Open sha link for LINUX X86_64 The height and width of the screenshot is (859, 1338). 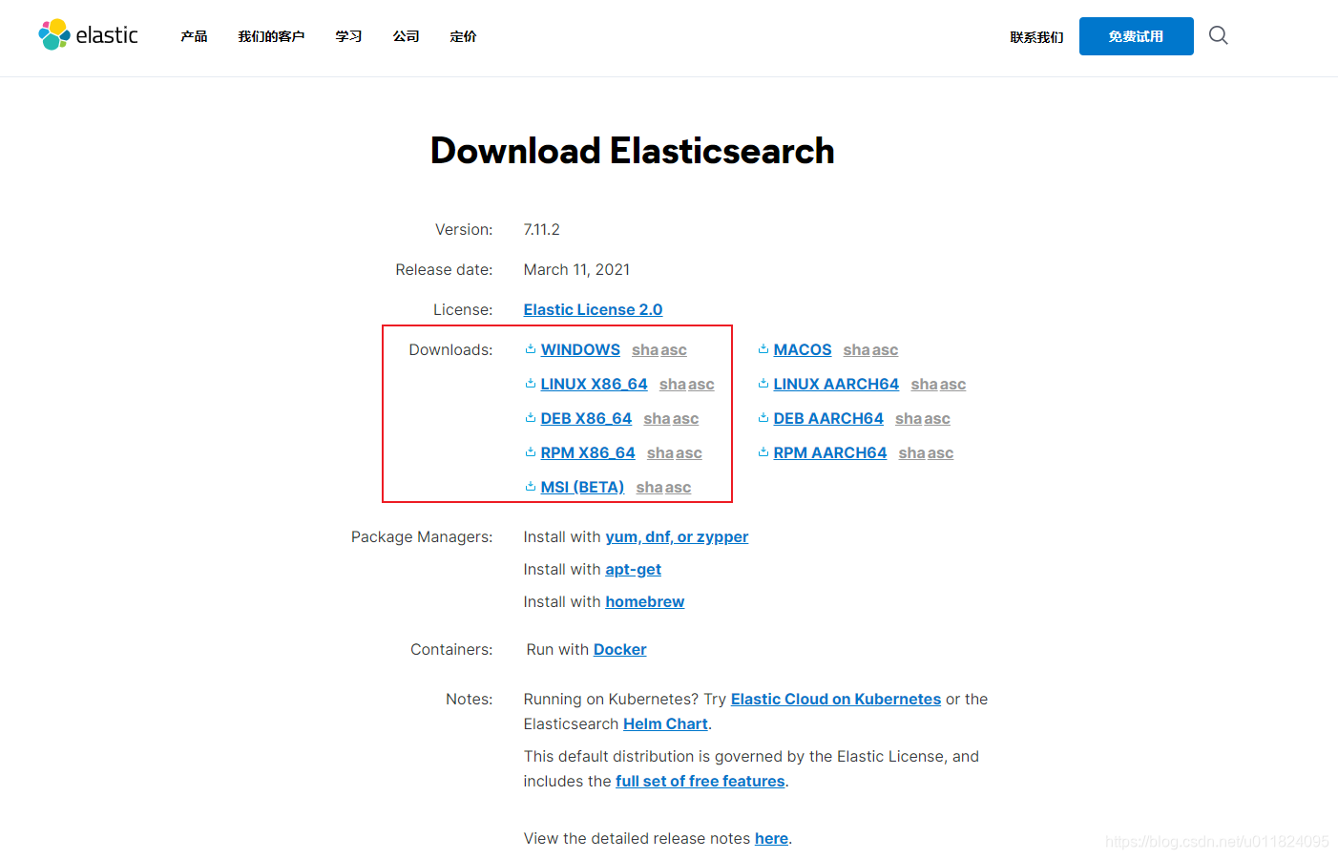click(x=672, y=385)
